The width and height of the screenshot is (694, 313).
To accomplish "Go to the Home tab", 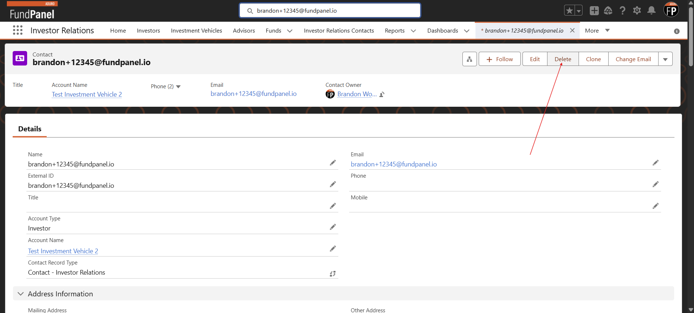I will (118, 31).
